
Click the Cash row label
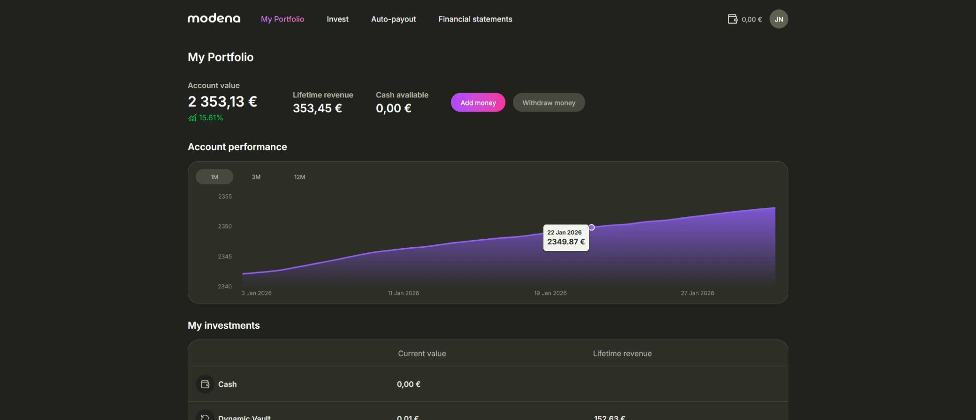point(228,384)
